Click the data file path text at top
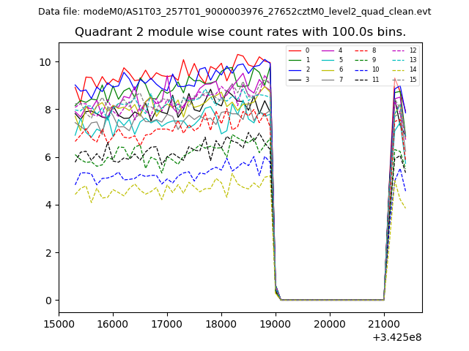 tap(234, 12)
